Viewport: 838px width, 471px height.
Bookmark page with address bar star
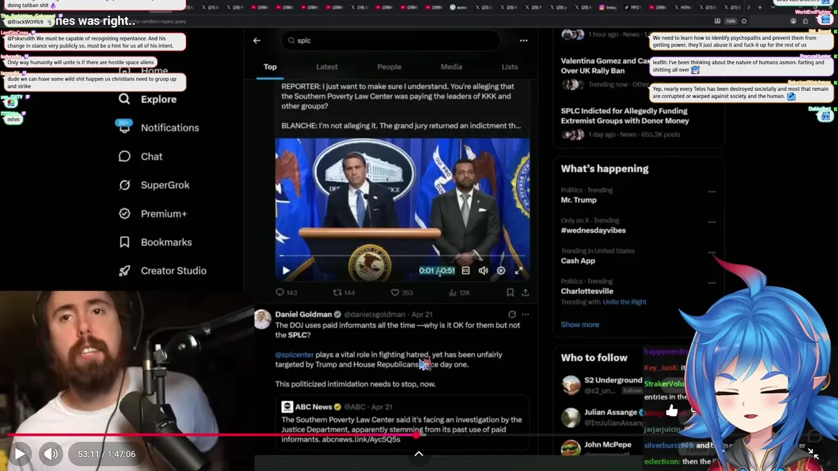[744, 21]
